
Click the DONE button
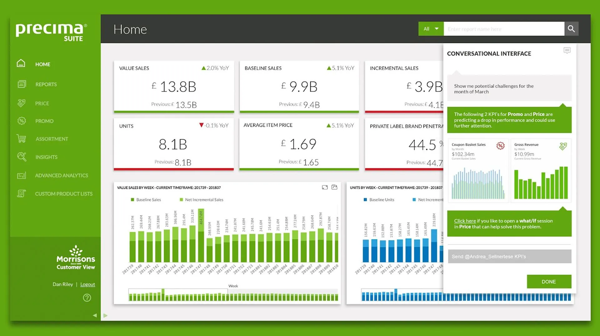point(549,282)
